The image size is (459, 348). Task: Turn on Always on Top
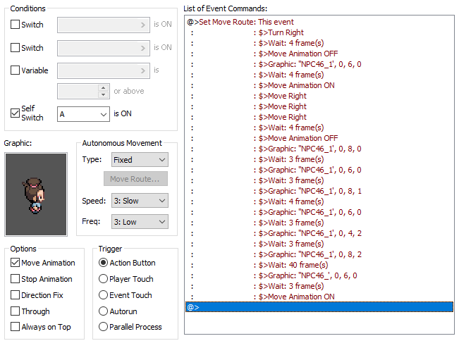(x=16, y=327)
